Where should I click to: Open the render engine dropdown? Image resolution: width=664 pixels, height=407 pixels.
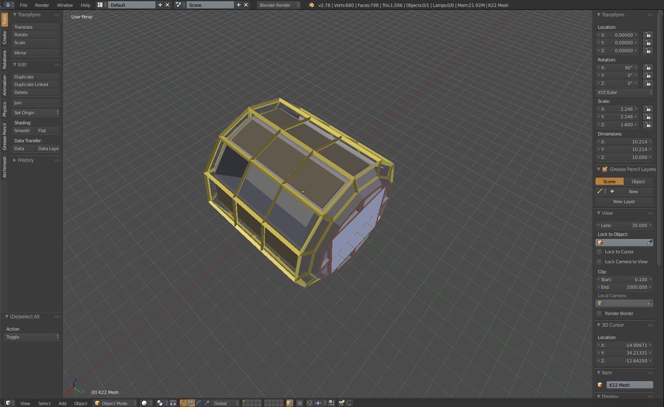tap(279, 5)
